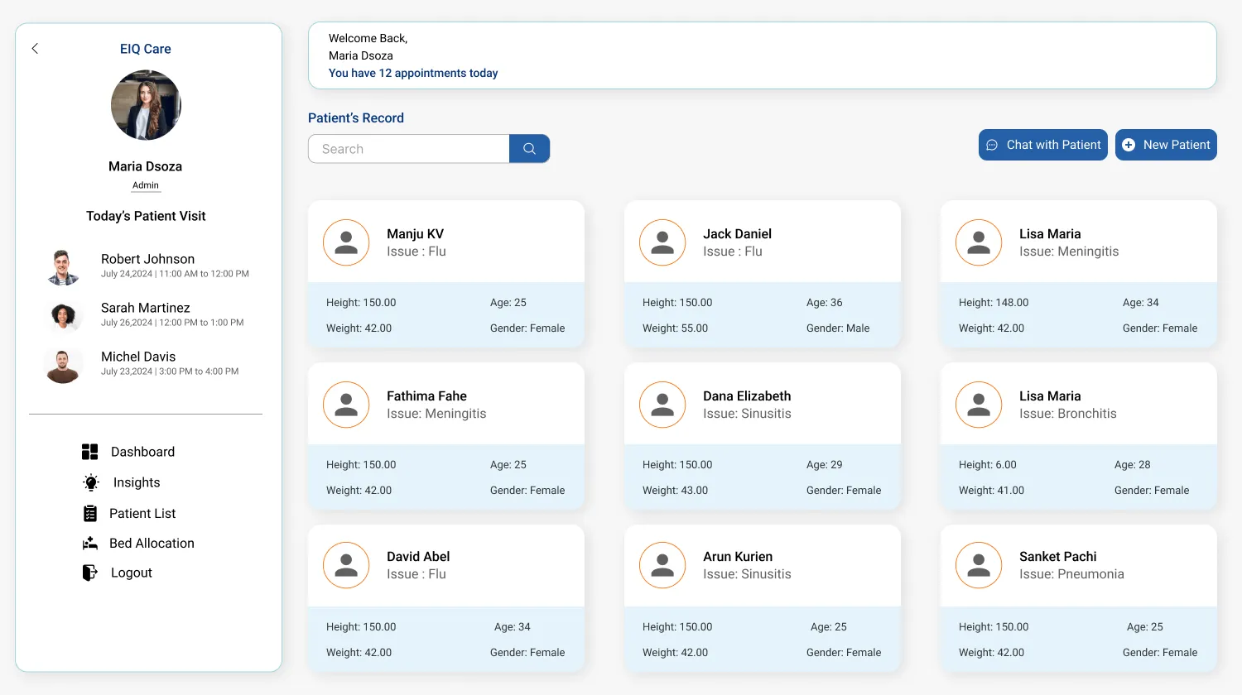Image resolution: width=1242 pixels, height=695 pixels.
Task: Open the Insights menu entry
Action: point(137,482)
